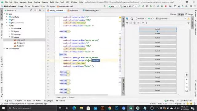Select strings.xml in the project tree

point(21,43)
